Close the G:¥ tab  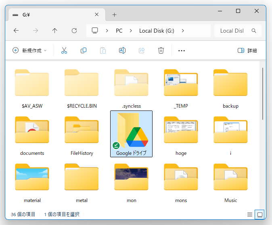[x=97, y=15]
